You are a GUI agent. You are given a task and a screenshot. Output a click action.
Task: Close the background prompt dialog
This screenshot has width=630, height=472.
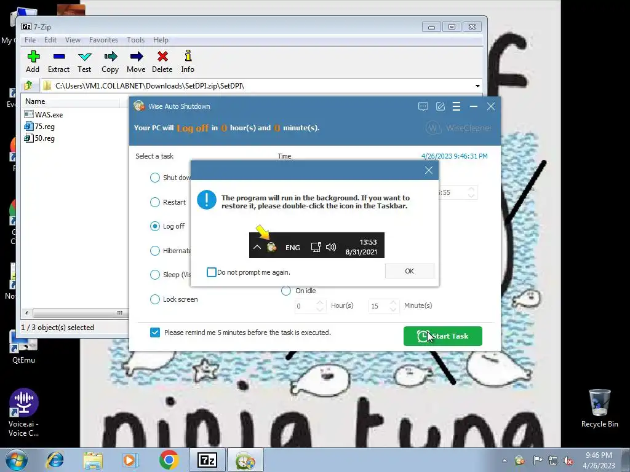coord(429,170)
